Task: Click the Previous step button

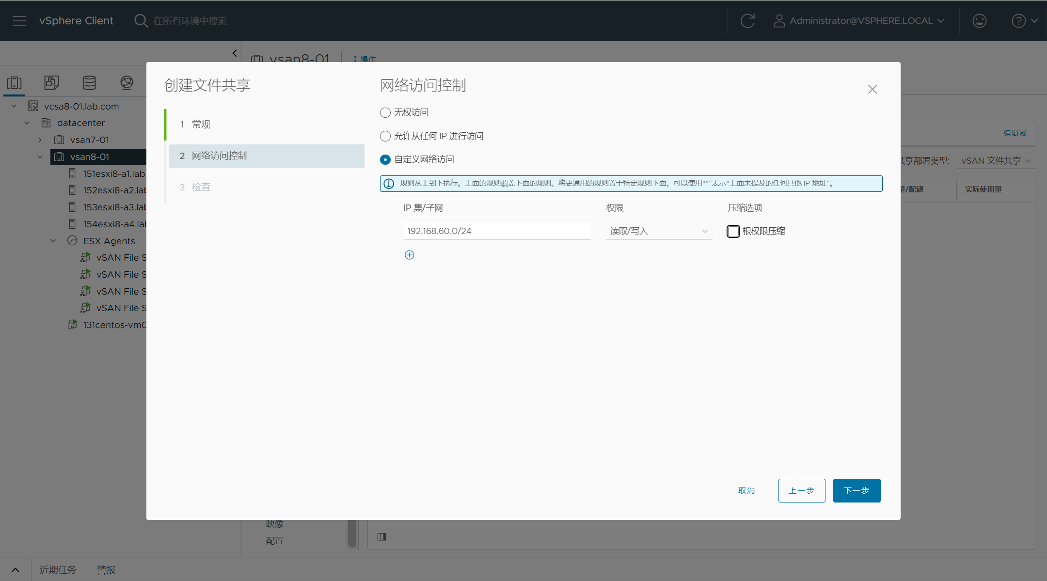Action: coord(802,491)
